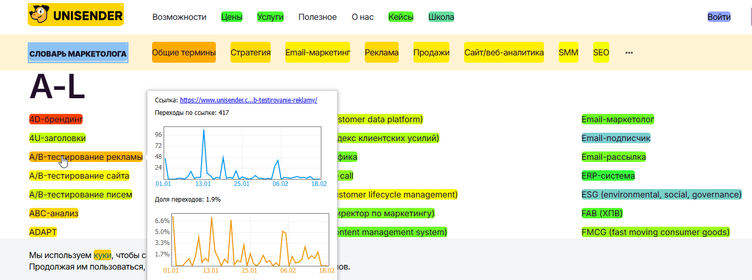Open the Цены page
The width and height of the screenshot is (752, 280).
click(x=232, y=17)
